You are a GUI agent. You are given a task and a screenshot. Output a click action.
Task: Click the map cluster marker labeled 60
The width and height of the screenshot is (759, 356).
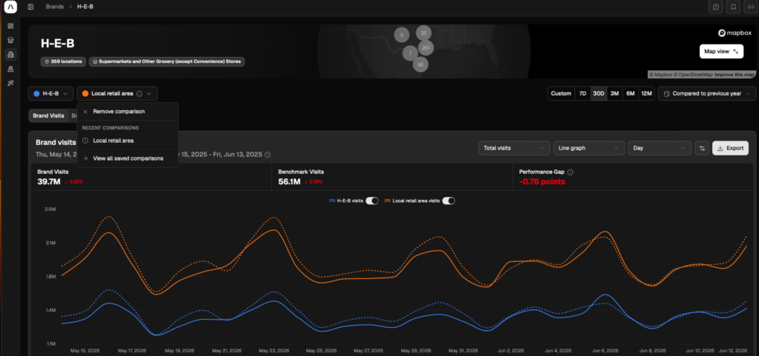click(420, 64)
